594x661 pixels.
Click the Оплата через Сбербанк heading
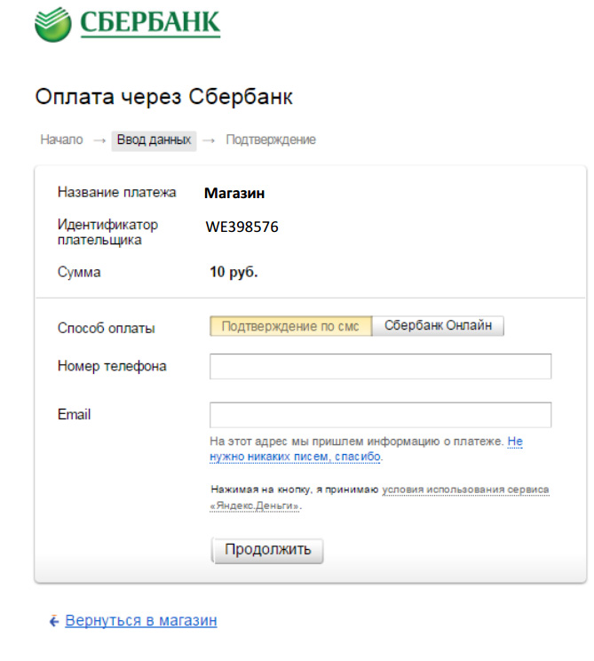pyautogui.click(x=164, y=97)
